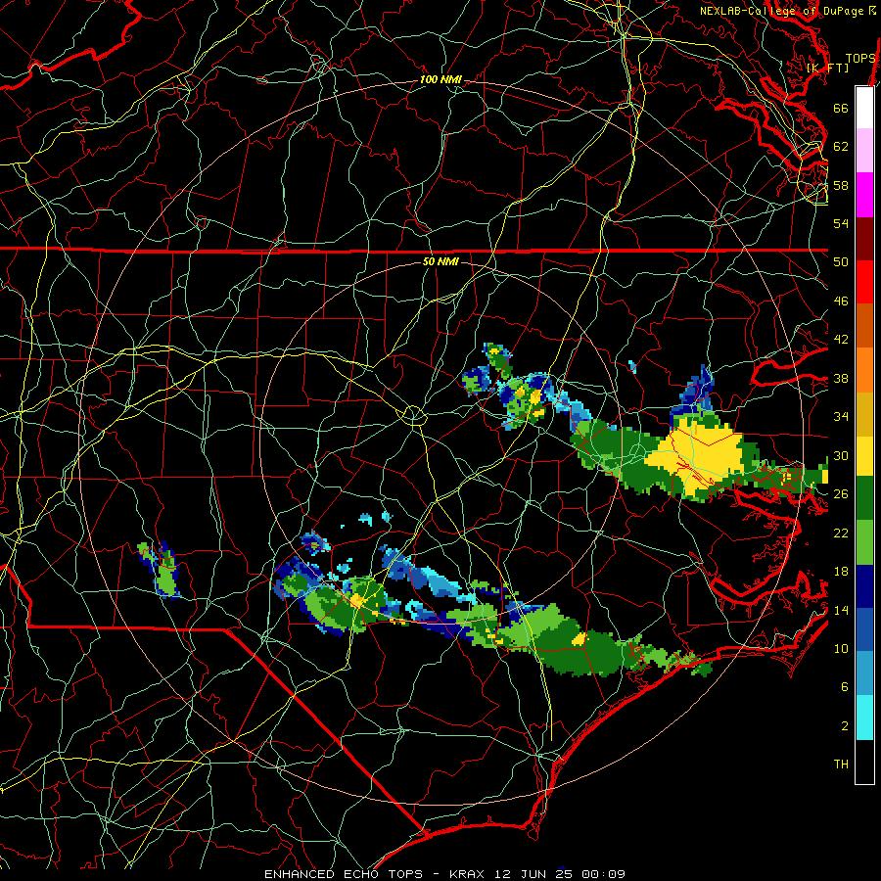Click the TOPS legend title
881x881 pixels.
point(860,59)
